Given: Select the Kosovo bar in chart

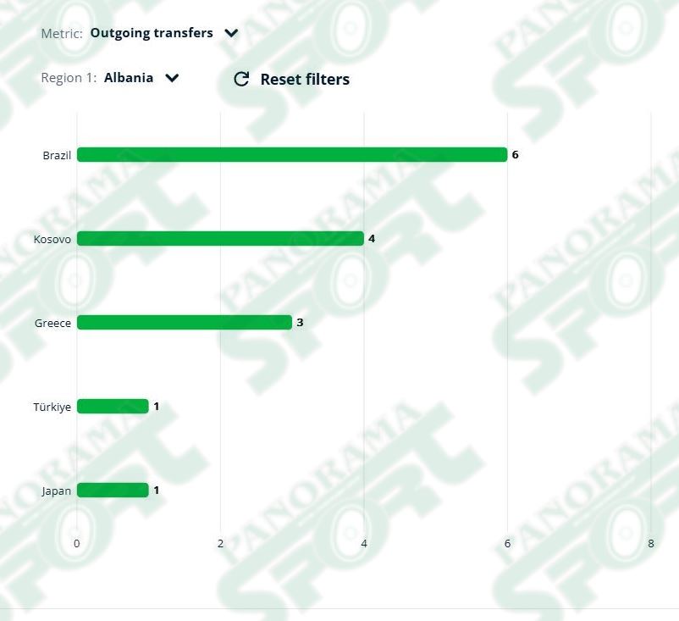Looking at the screenshot, I should pyautogui.click(x=220, y=239).
